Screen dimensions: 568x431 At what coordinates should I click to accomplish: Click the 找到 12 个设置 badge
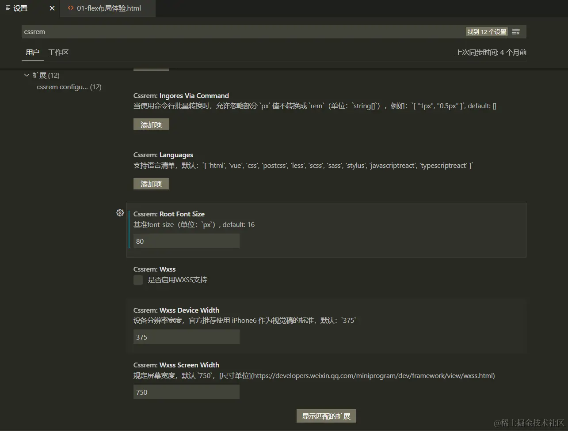486,31
